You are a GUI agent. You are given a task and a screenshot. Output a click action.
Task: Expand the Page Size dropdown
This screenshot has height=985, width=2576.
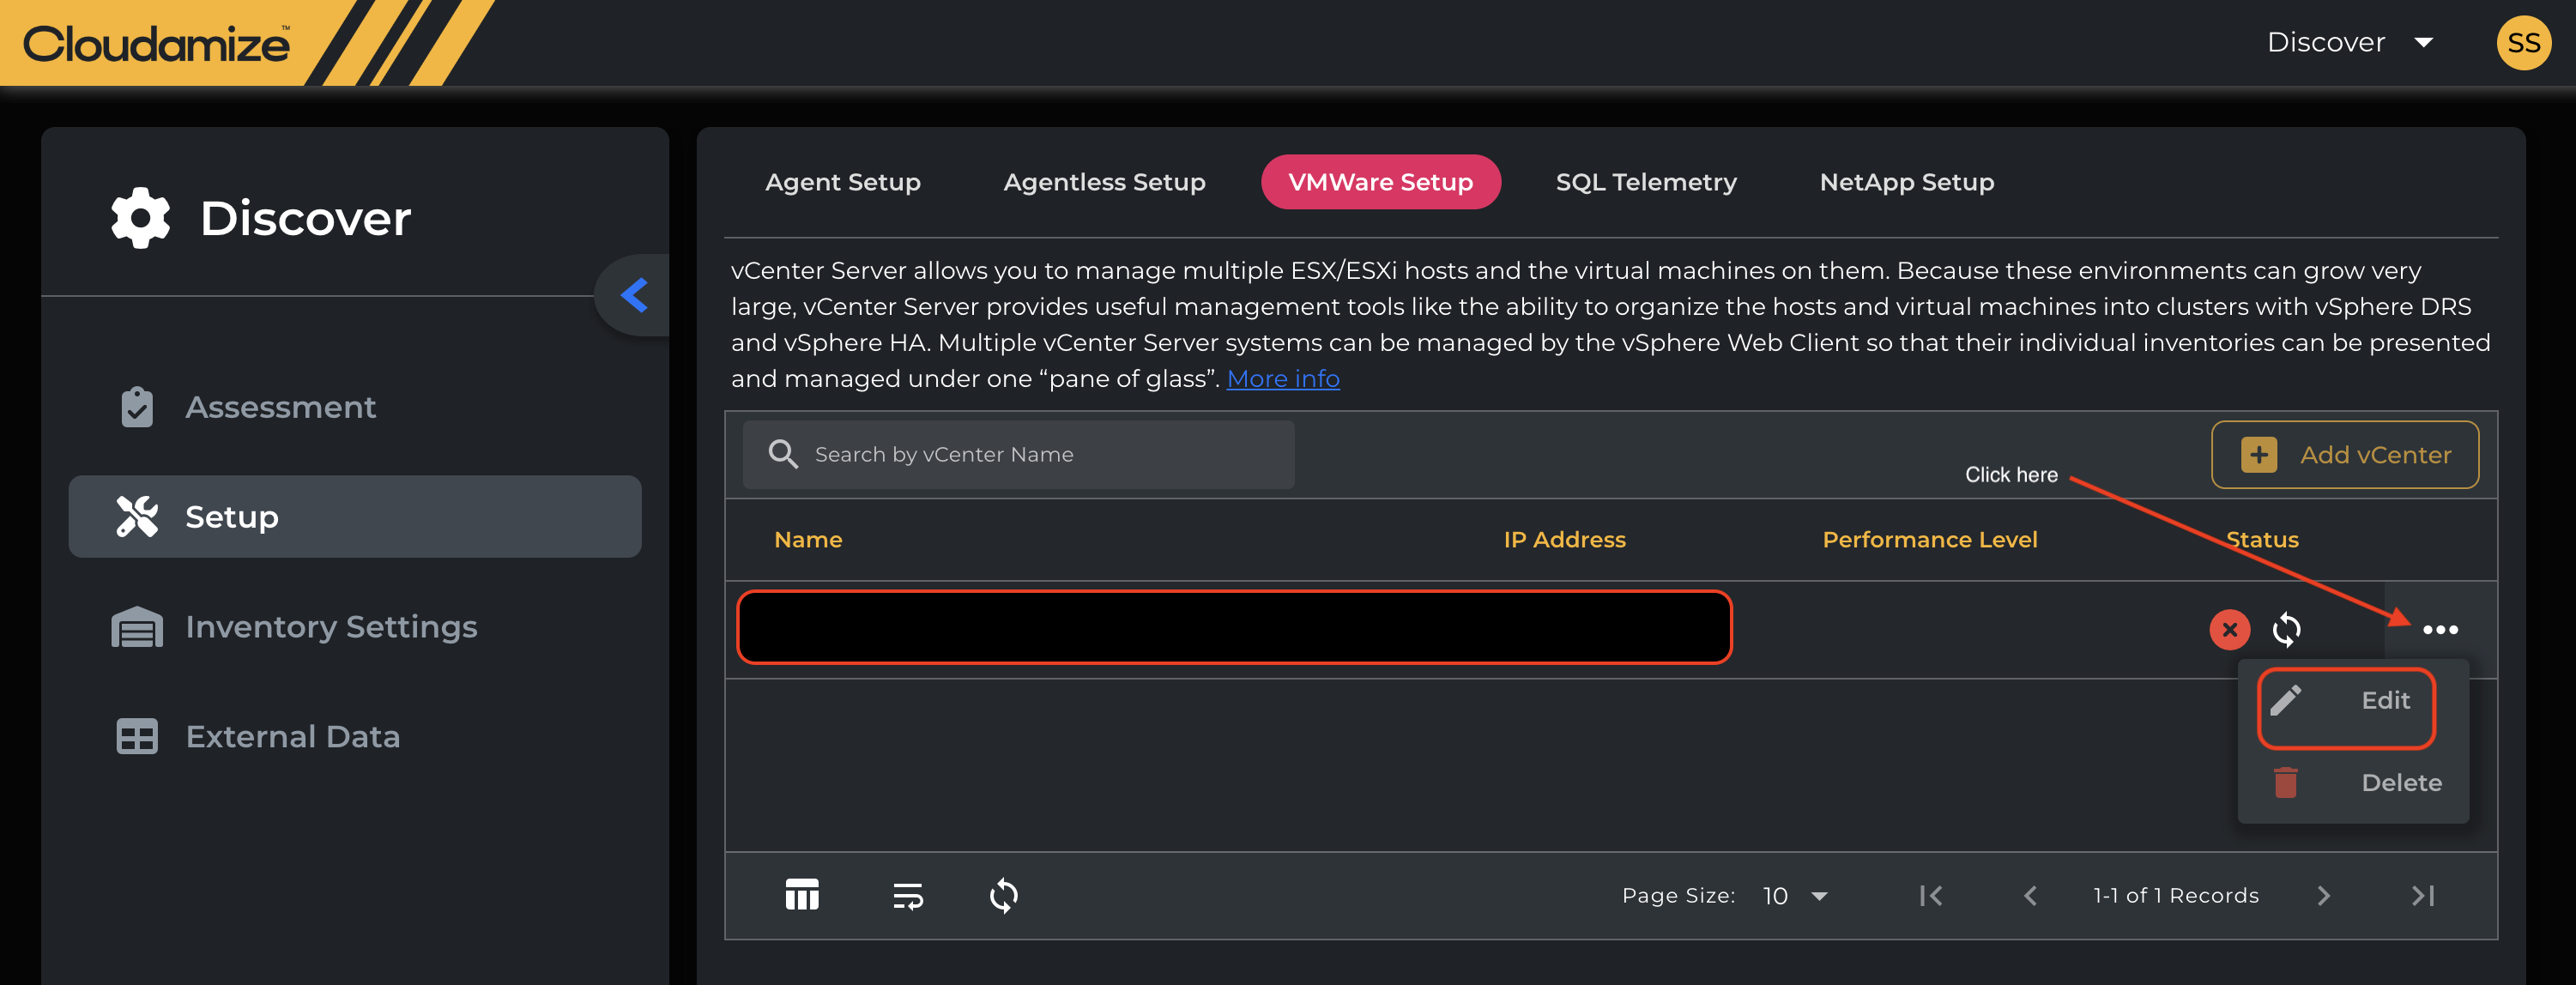[x=1796, y=895]
